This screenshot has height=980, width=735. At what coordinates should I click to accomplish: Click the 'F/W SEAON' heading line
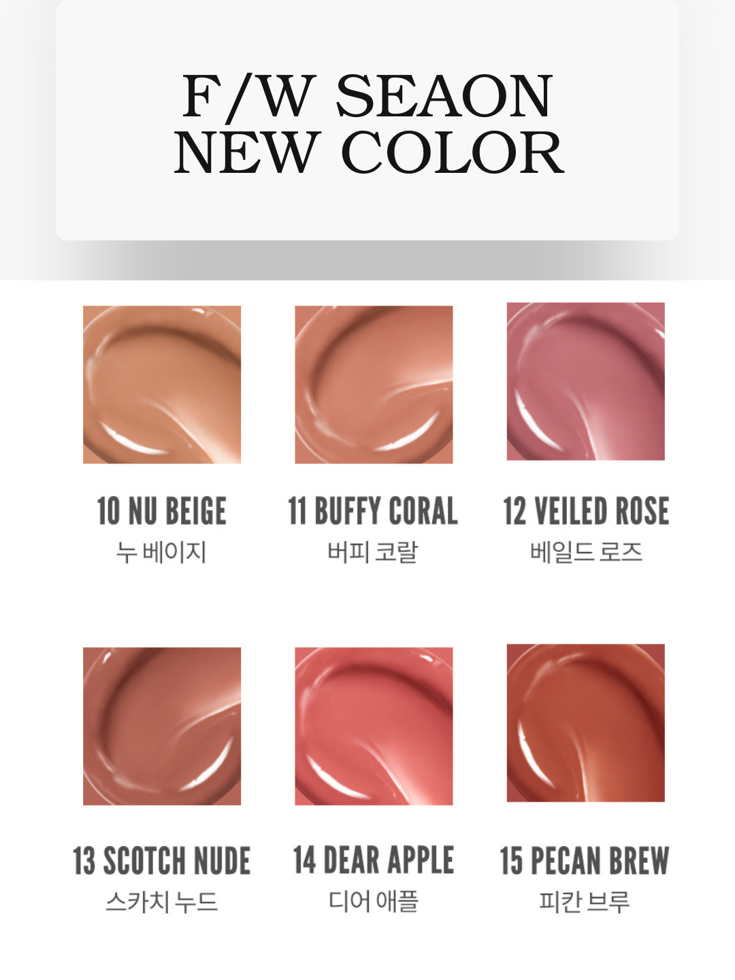[x=367, y=96]
